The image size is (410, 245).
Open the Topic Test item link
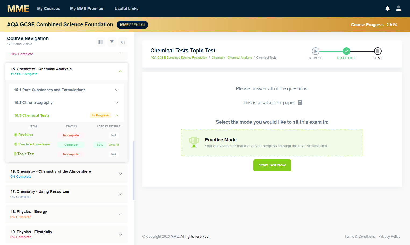click(x=26, y=154)
